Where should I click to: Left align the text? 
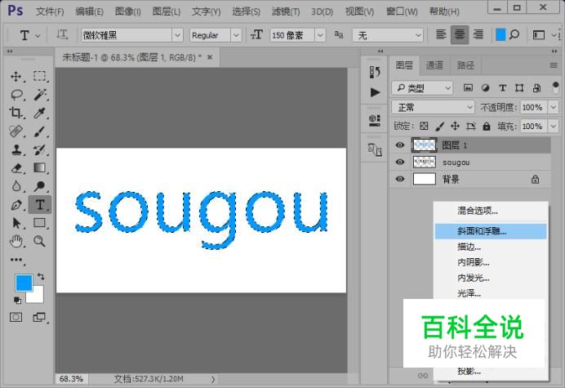[441, 34]
